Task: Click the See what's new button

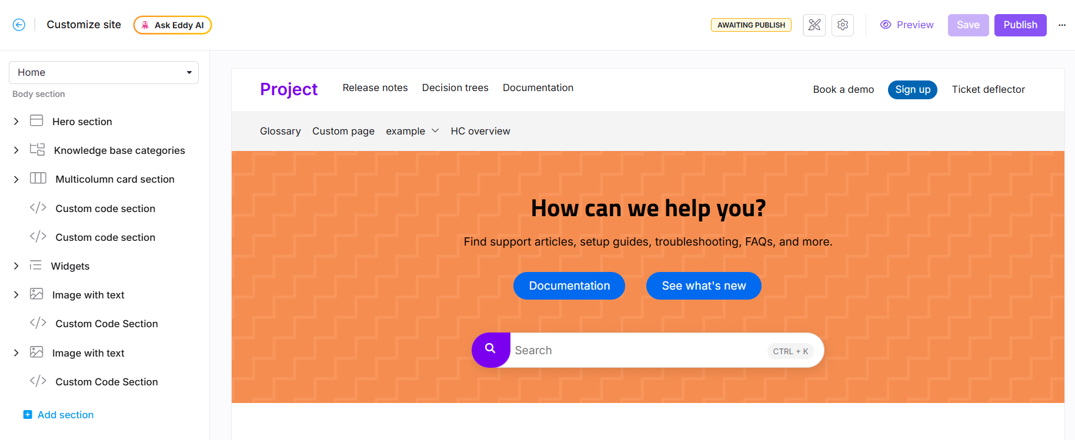Action: [x=704, y=286]
